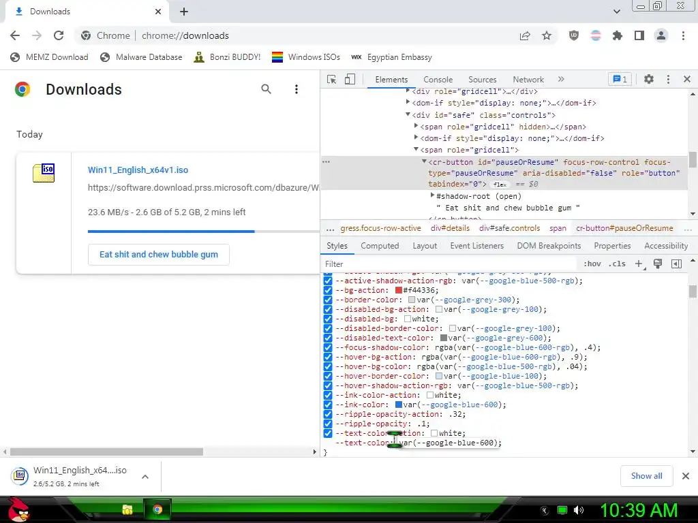Image resolution: width=698 pixels, height=523 pixels.
Task: Open the Event Listeners tab
Action: click(476, 246)
